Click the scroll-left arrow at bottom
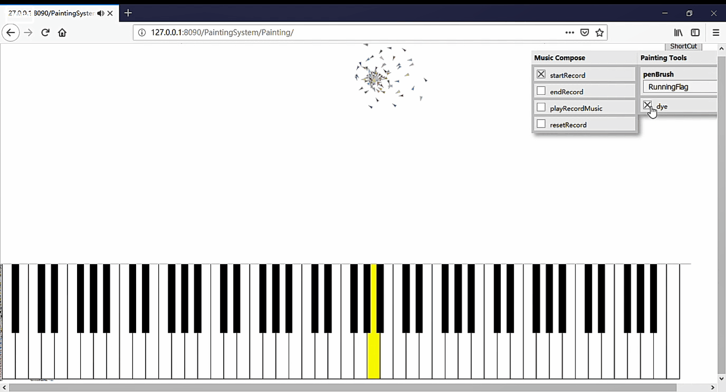 coord(4,388)
